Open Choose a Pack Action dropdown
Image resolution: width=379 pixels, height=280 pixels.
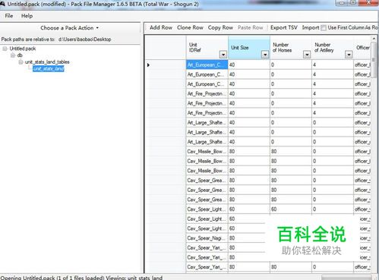coord(69,28)
